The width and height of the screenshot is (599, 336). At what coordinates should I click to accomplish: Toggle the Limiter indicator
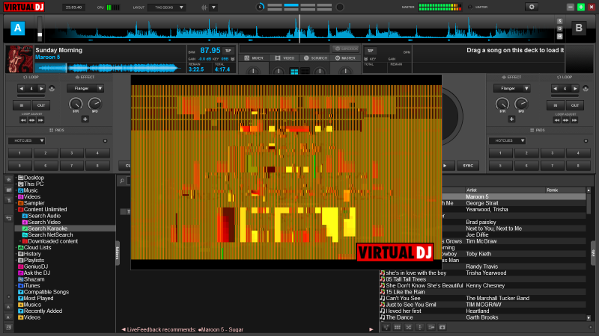[x=470, y=7]
